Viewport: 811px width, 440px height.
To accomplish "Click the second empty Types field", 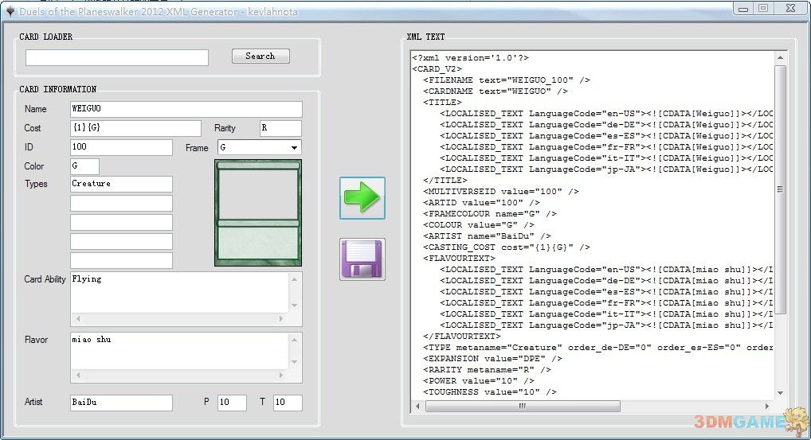I will click(x=121, y=203).
